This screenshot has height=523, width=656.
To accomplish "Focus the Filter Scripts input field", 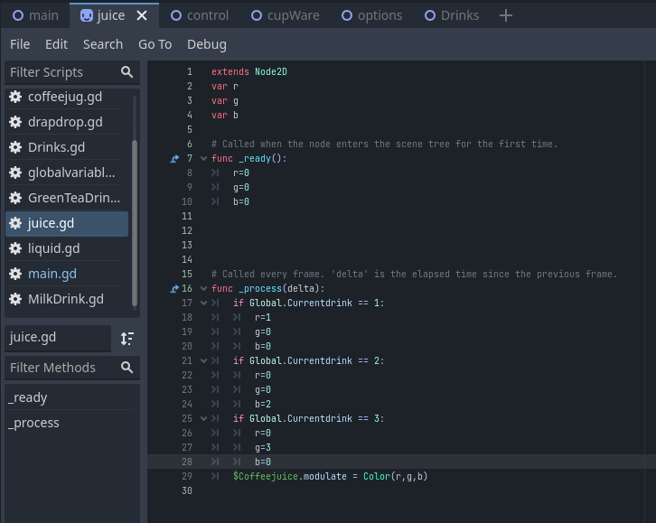I will click(59, 72).
